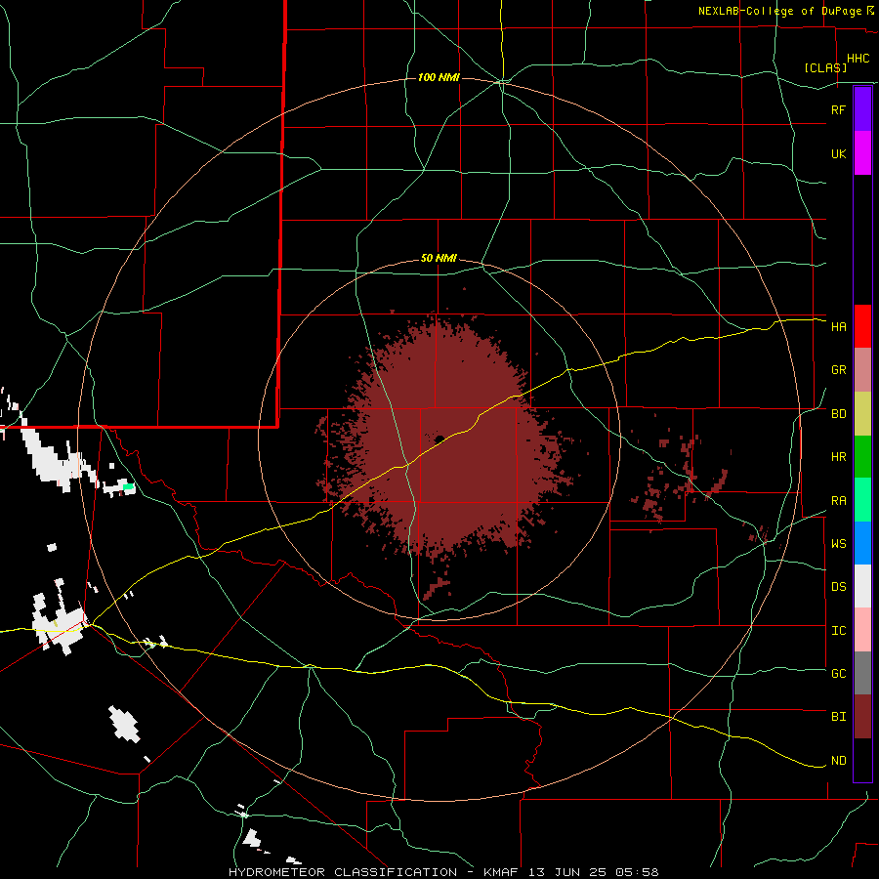Click the GC gray legend swatch

click(862, 673)
